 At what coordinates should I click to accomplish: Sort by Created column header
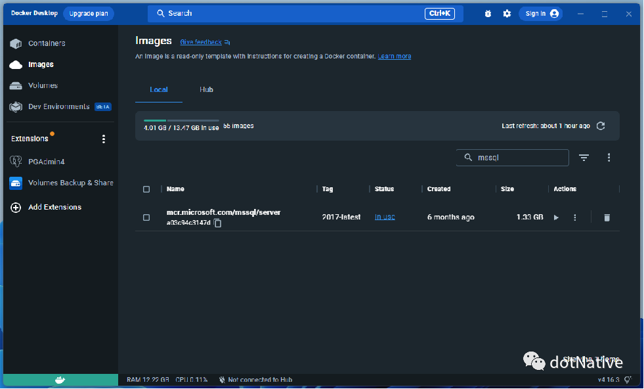click(x=439, y=189)
